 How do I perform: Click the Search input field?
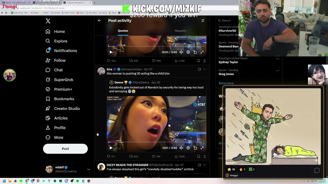tap(227, 20)
